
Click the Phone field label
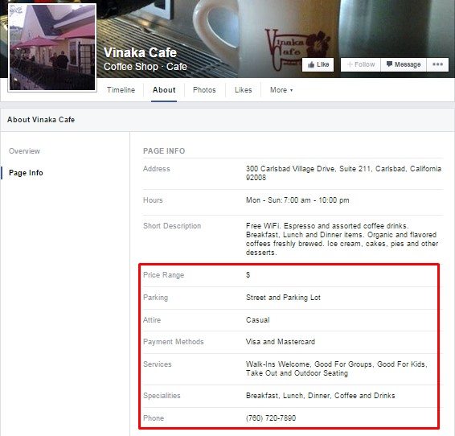(154, 418)
